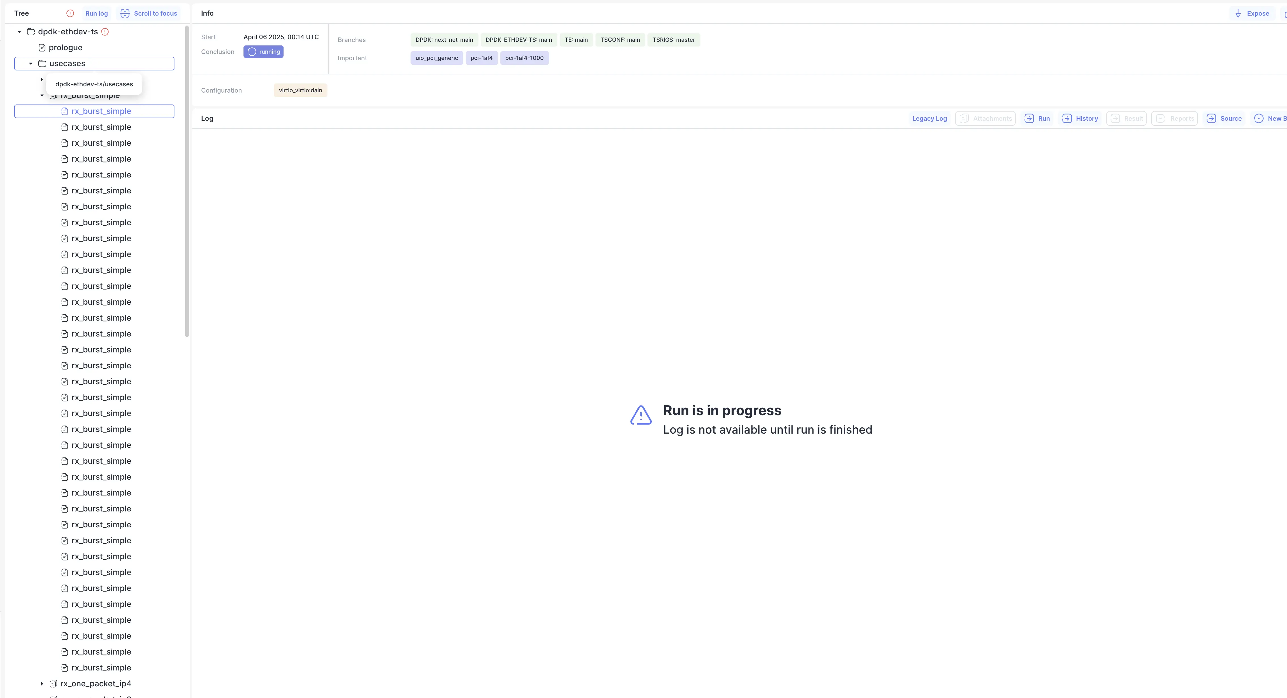Select the pci-1af4-1000 tag
The width and height of the screenshot is (1287, 698).
tap(524, 58)
